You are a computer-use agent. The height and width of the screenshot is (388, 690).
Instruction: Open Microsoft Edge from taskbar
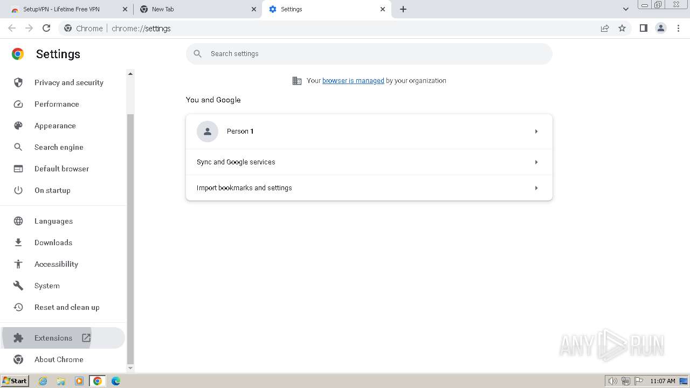pos(115,381)
